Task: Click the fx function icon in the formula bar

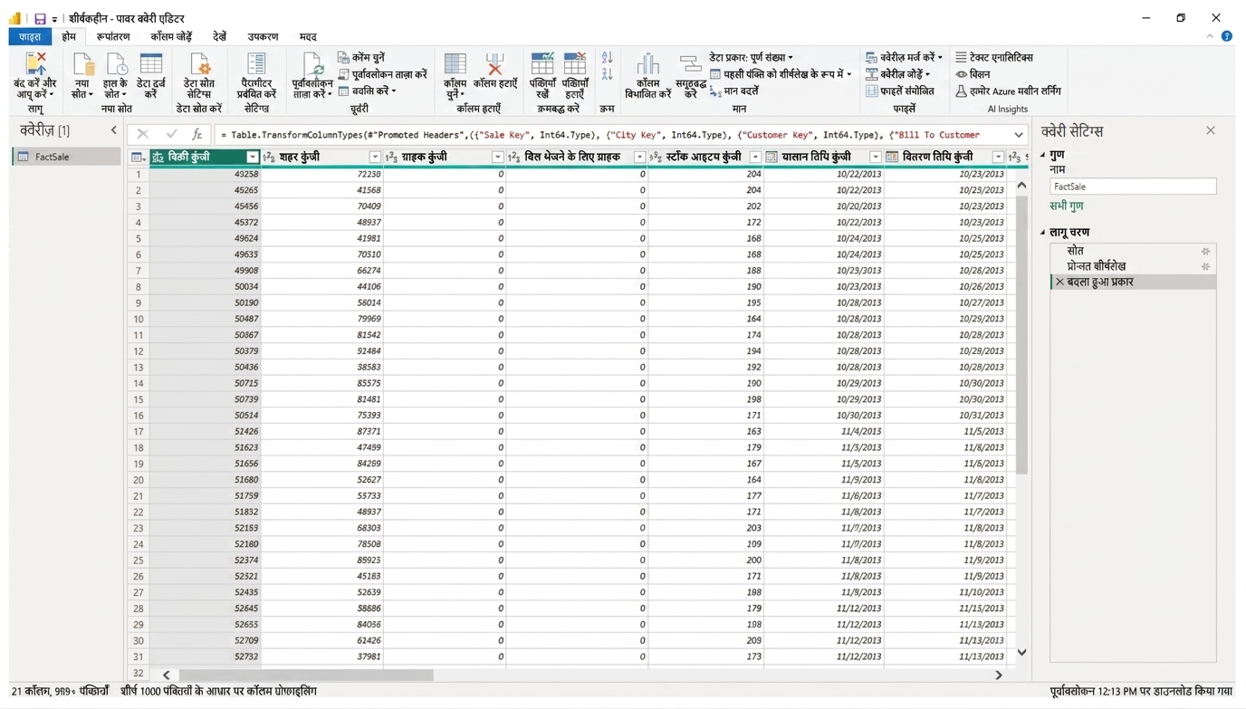Action: [x=196, y=134]
